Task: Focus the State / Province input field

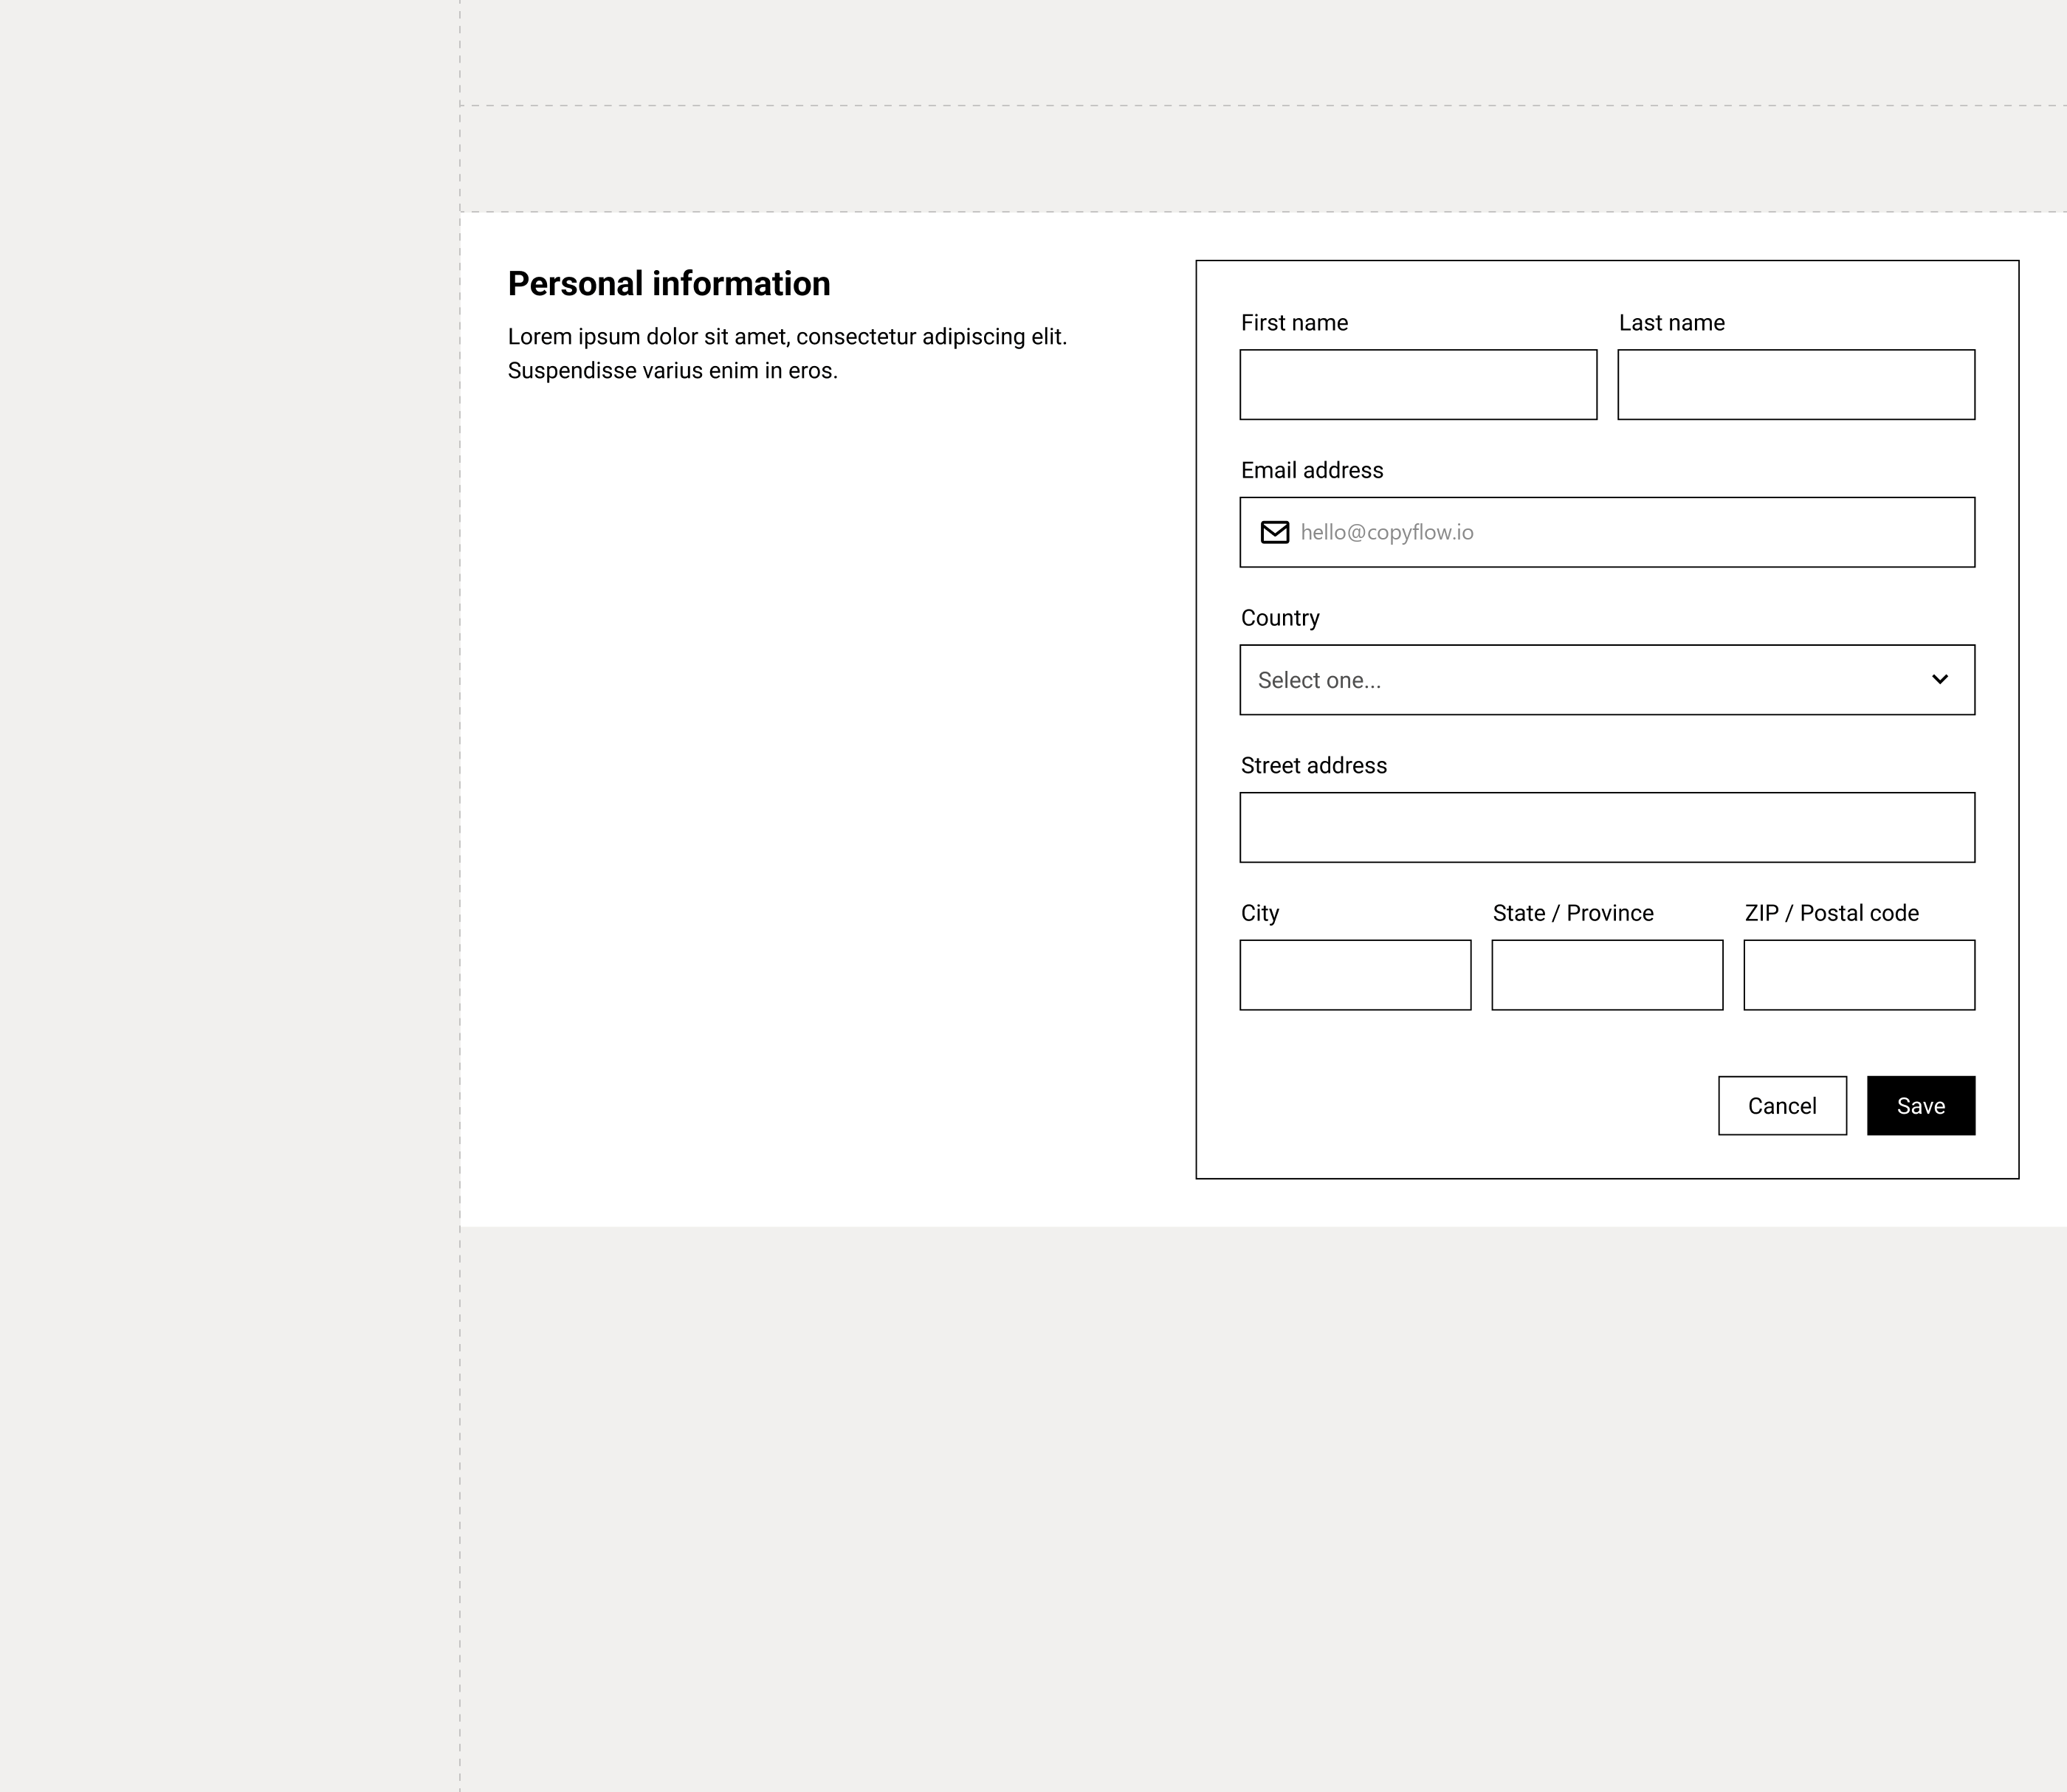Action: pos(1607,975)
